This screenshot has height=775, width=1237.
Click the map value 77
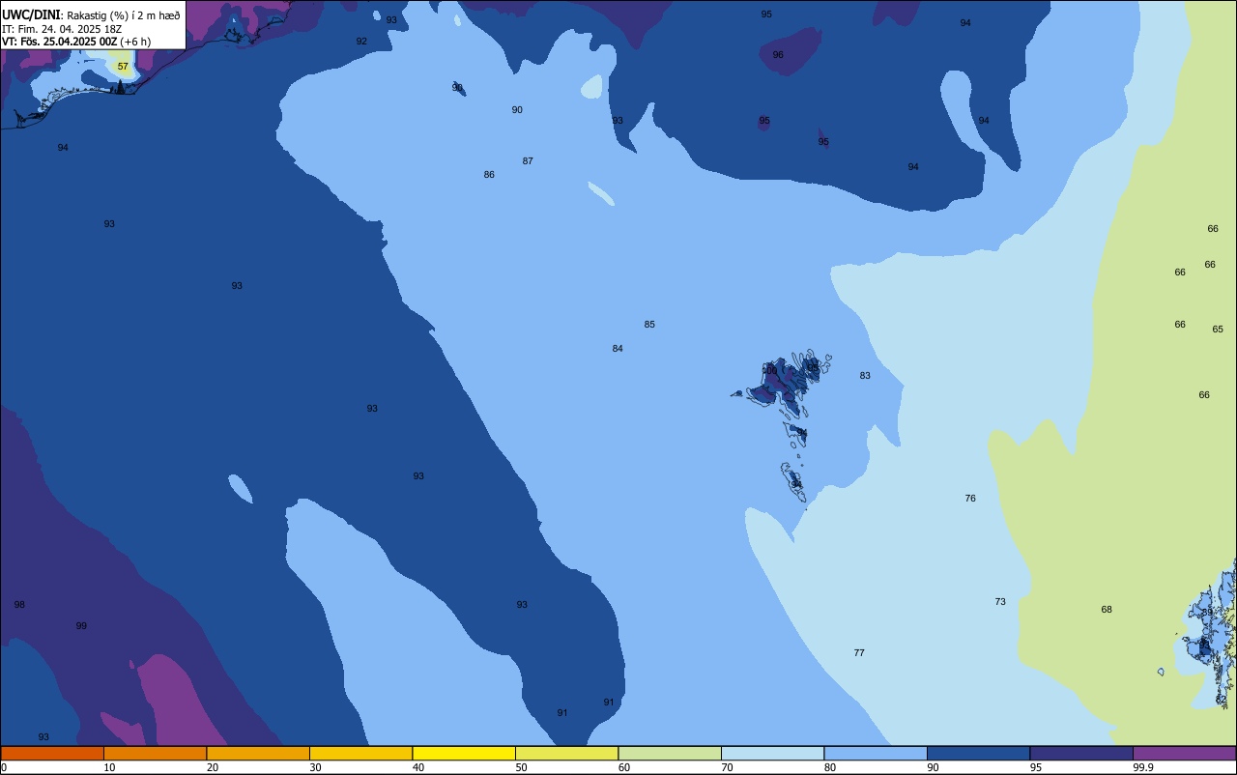(859, 653)
